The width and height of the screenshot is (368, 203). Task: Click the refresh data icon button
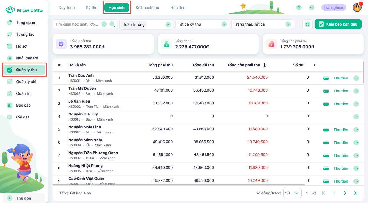(307, 24)
